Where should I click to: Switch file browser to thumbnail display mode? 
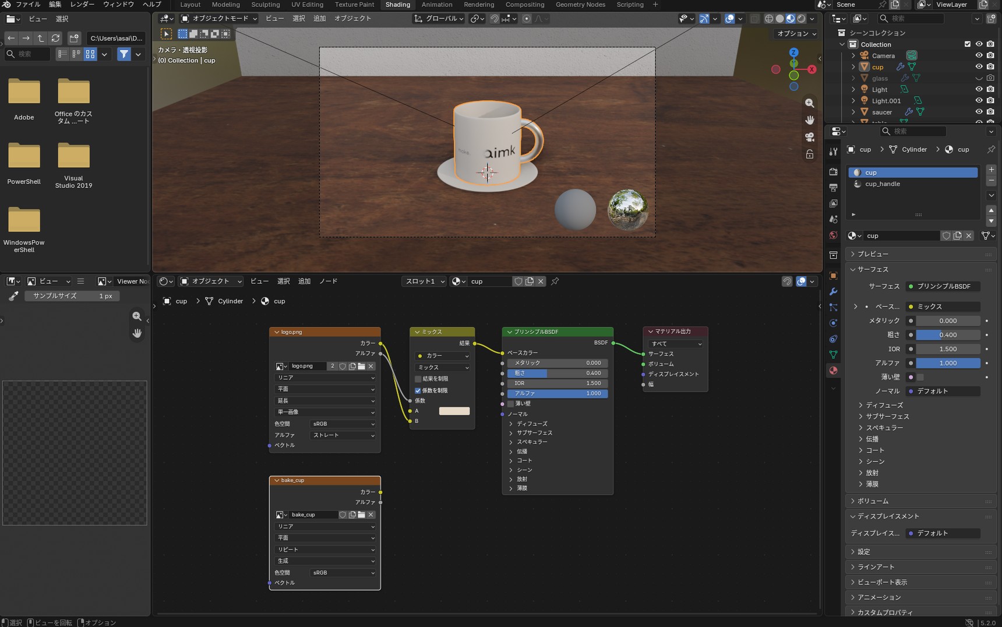(90, 54)
